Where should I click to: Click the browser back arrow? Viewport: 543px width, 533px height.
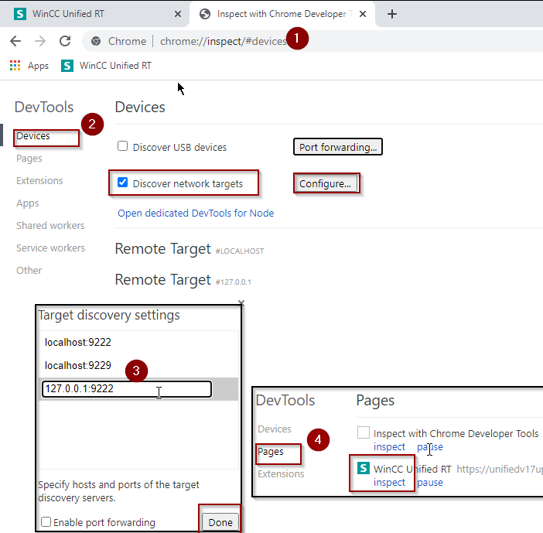tap(15, 41)
